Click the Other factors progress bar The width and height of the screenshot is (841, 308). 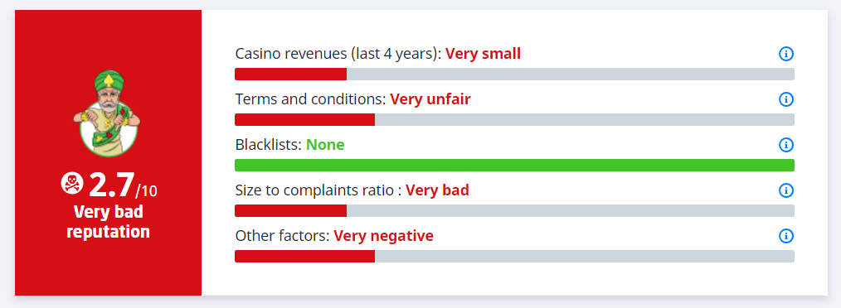point(514,256)
